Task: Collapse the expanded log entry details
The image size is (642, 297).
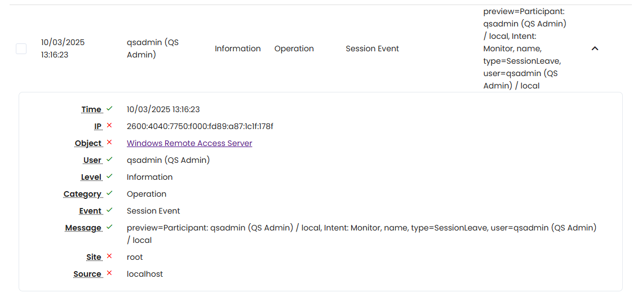Action: click(594, 48)
